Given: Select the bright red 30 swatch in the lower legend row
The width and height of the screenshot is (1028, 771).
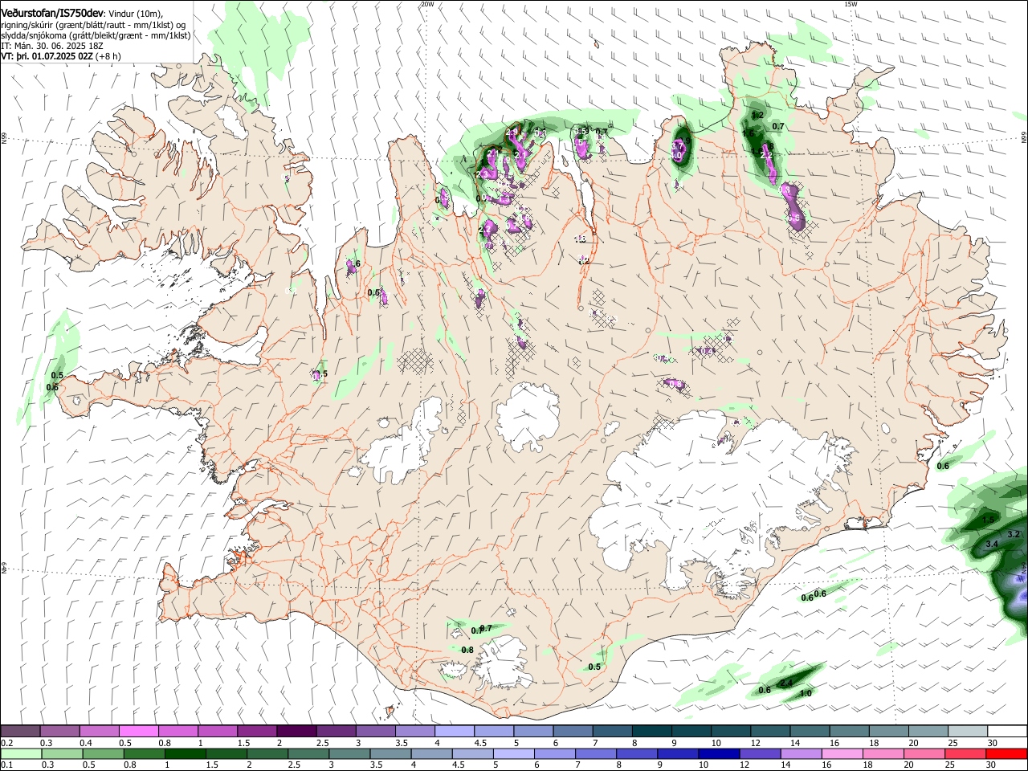Looking at the screenshot, I should tap(1007, 753).
